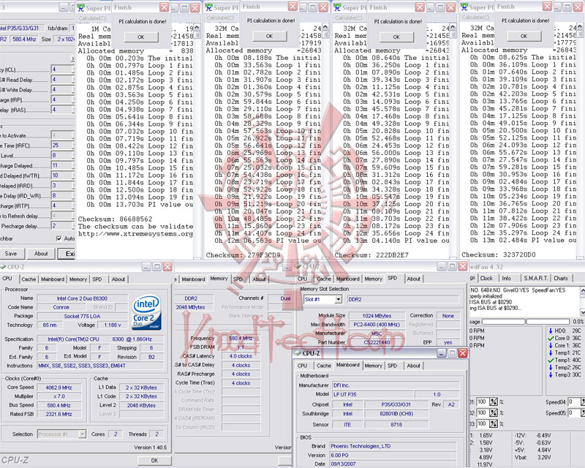Click the green checkmark beside Temp1 40C in SpeedFan

coord(551,361)
